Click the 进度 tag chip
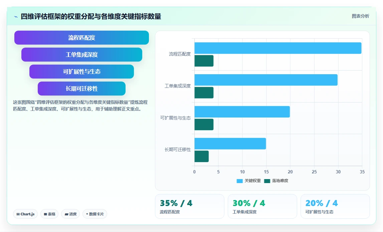This screenshot has height=232, width=383. 70,214
